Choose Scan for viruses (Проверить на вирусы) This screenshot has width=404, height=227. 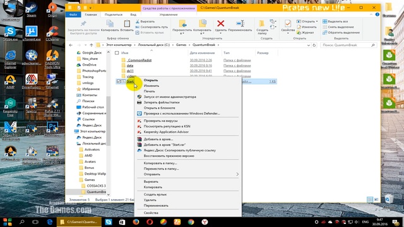coord(188,120)
